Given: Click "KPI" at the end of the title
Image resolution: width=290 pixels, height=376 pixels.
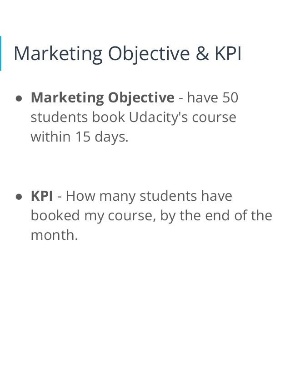Looking at the screenshot, I should tap(228, 53).
